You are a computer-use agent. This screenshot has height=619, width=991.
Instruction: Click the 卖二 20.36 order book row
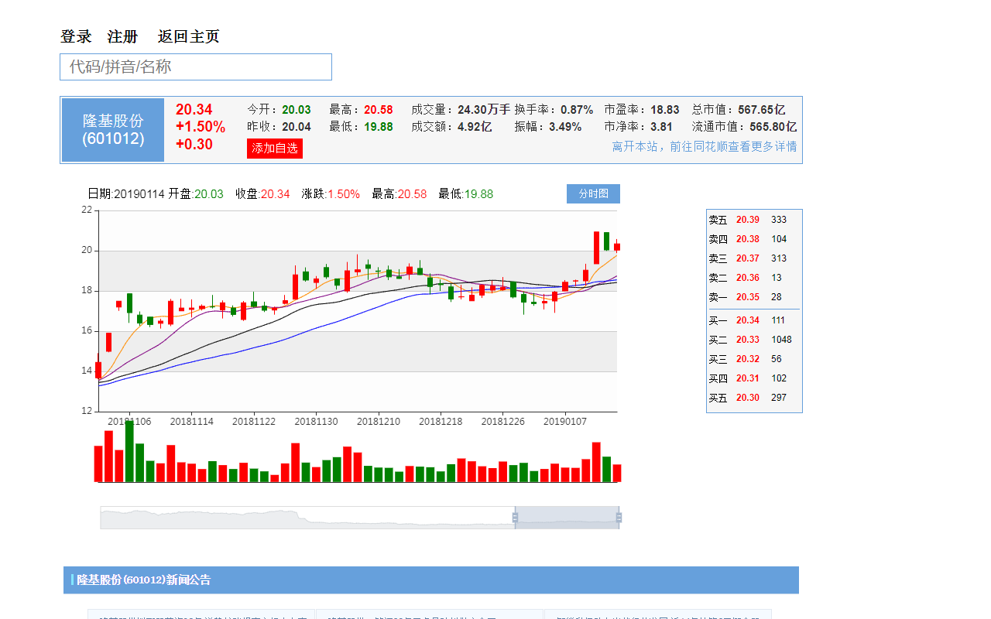coord(754,278)
